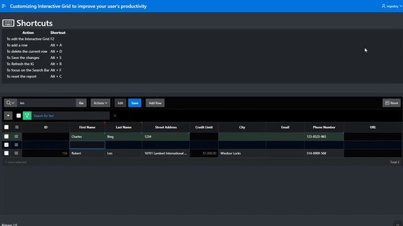Click the City column header
Viewport: 403px width, 226px height.
[242, 127]
